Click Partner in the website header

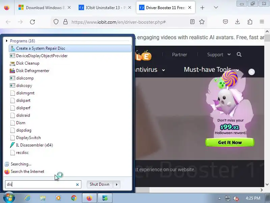tap(180, 54)
